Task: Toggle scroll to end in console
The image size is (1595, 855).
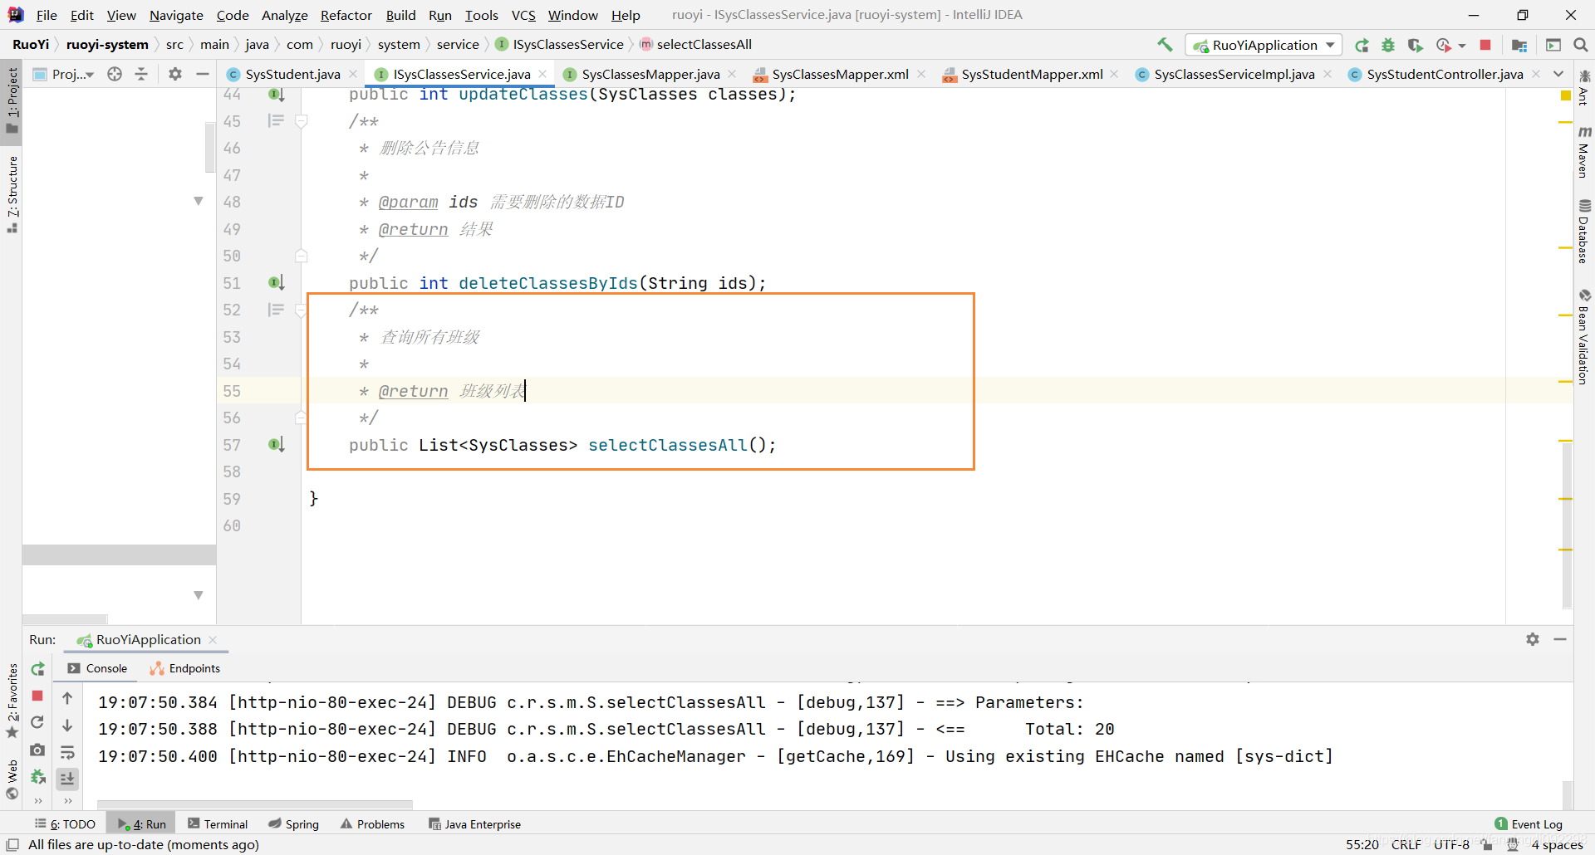Action: click(x=67, y=779)
